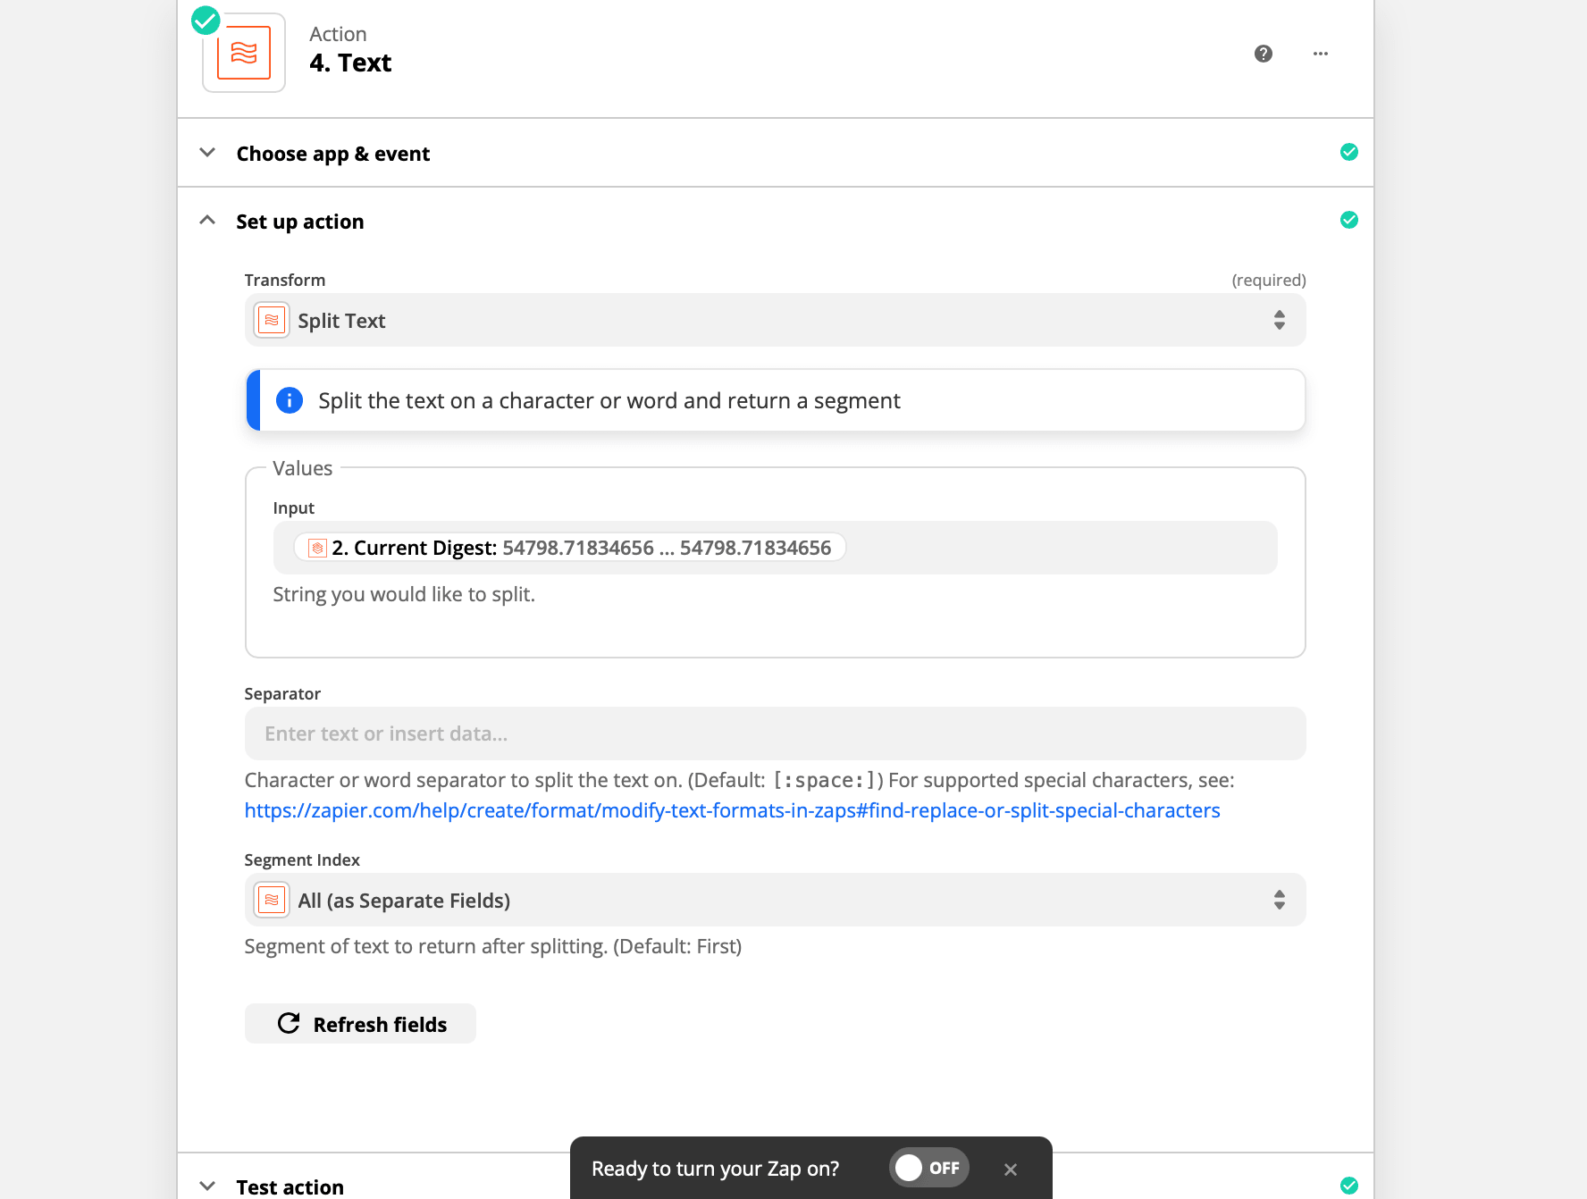Click the Refresh fields button

point(360,1024)
